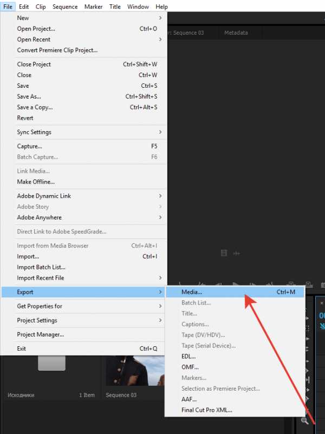
Task: Expand the Project Settings submenu
Action: click(x=37, y=320)
